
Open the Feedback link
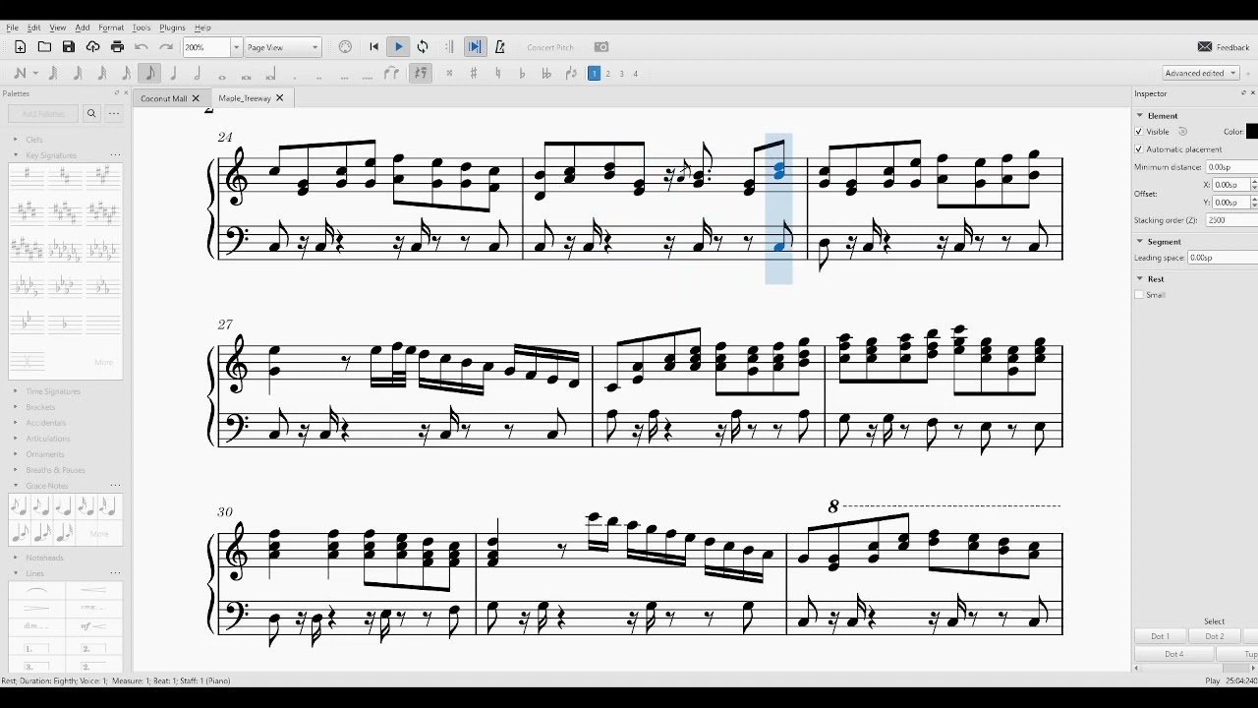coord(1224,47)
